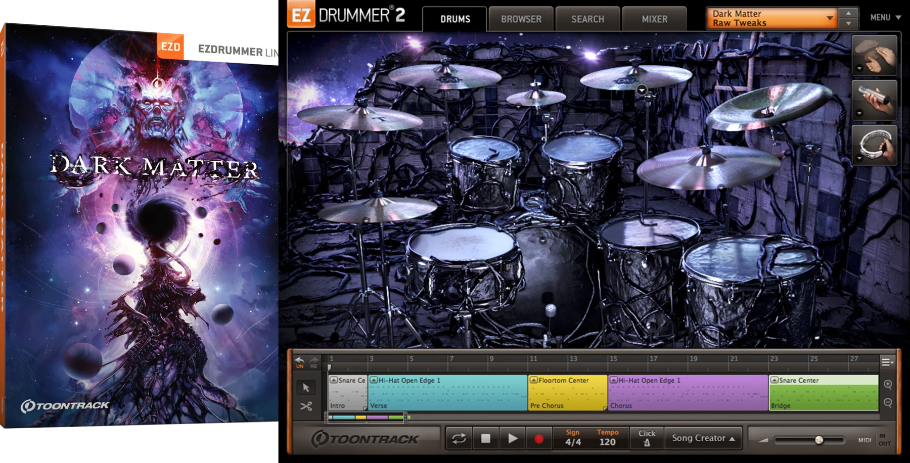Click the Toontrack logo in transport bar
Viewport: 910px width, 463px height.
coord(365,439)
